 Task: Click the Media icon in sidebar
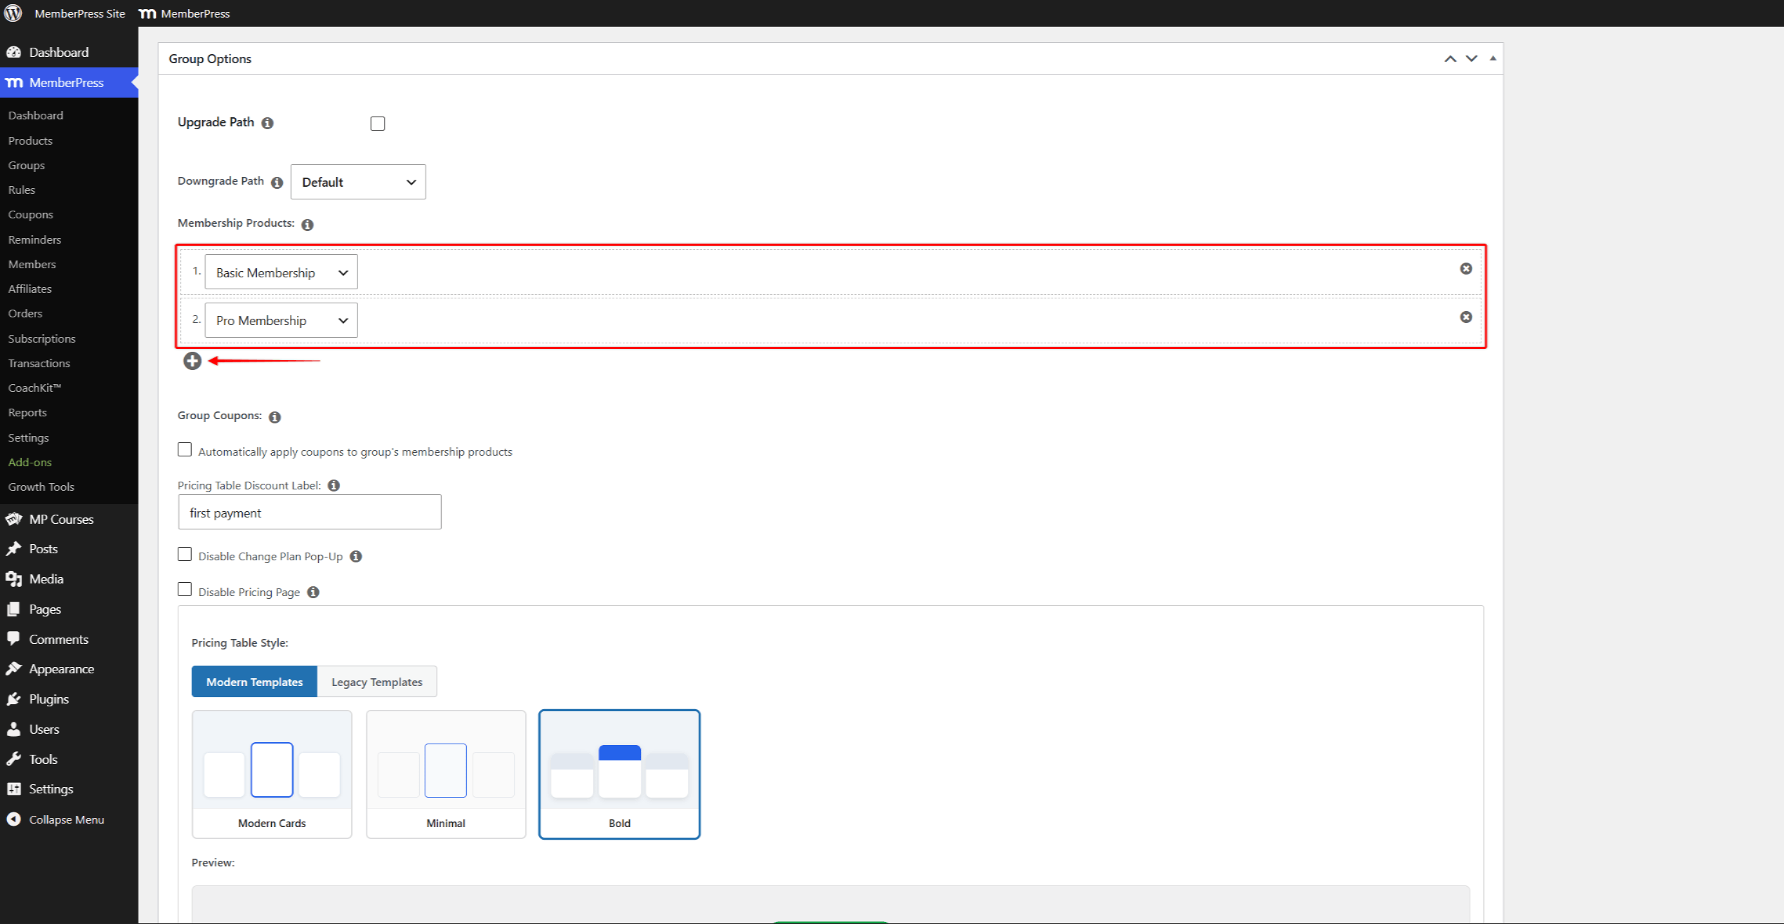tap(14, 579)
